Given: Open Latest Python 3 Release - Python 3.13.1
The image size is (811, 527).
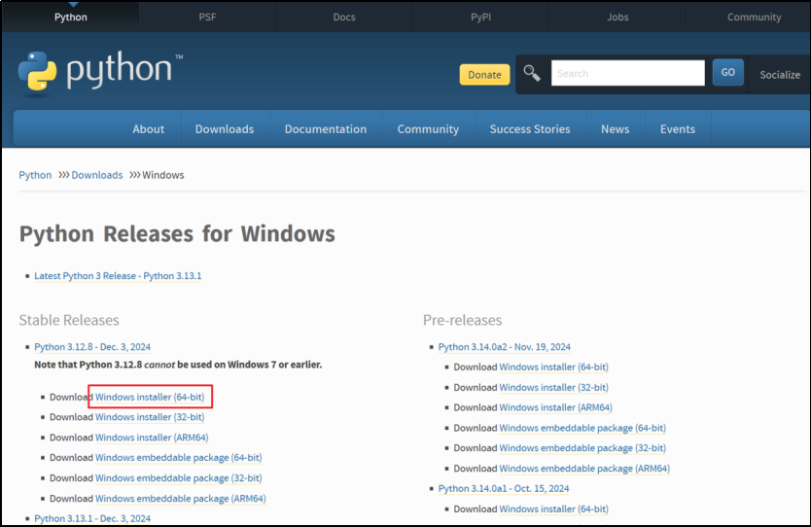Looking at the screenshot, I should (118, 275).
